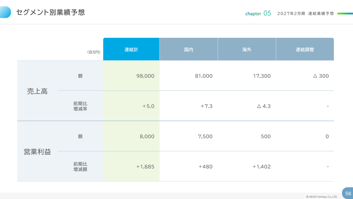Select the 海外 column header
The height and width of the screenshot is (199, 353).
coord(247,49)
